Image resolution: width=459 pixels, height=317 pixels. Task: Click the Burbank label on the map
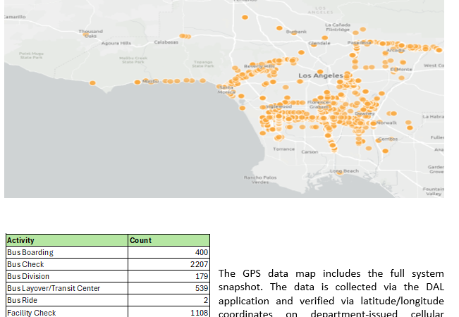click(x=295, y=32)
